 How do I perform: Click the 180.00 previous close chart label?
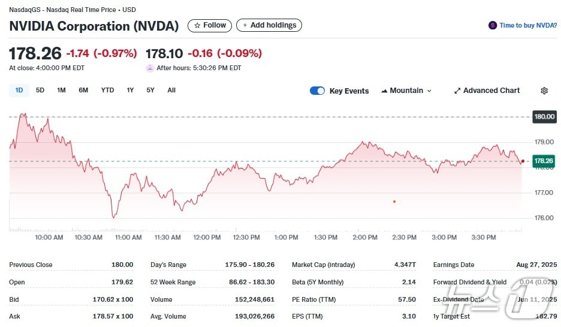click(x=544, y=116)
